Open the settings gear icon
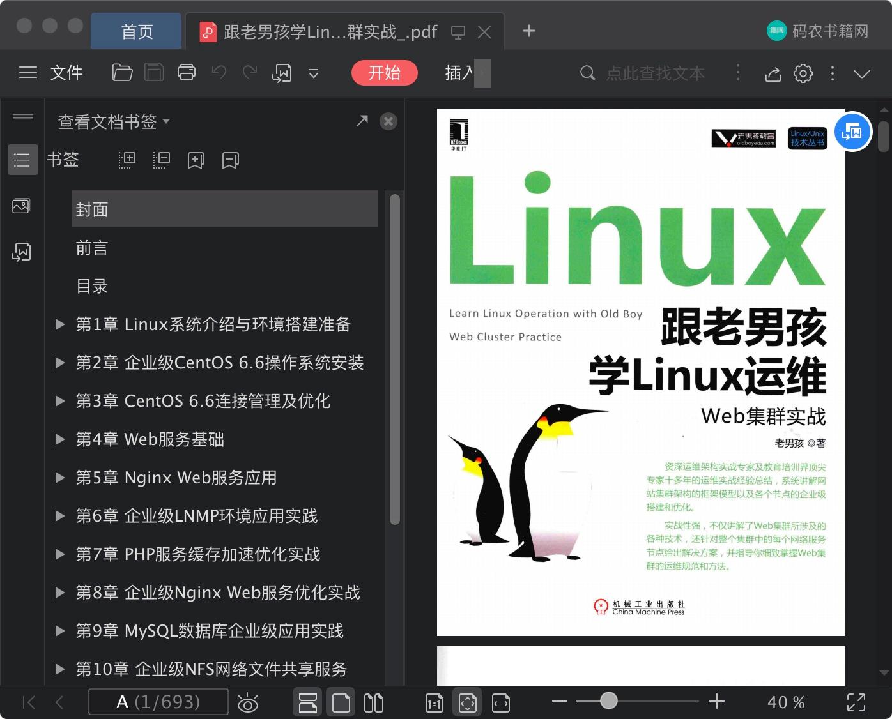The image size is (892, 719). (x=803, y=73)
